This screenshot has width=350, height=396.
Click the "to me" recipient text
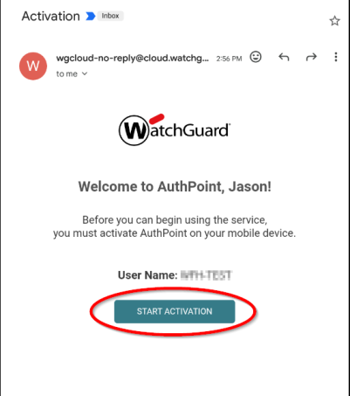click(67, 74)
